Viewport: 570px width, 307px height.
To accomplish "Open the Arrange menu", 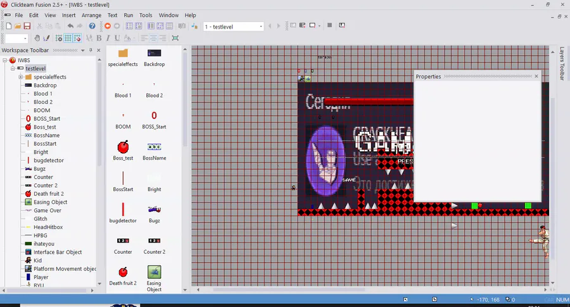I will coord(91,15).
